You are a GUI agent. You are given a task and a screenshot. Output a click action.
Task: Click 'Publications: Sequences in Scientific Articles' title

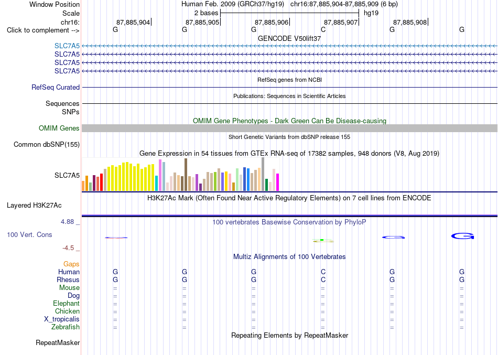click(289, 96)
